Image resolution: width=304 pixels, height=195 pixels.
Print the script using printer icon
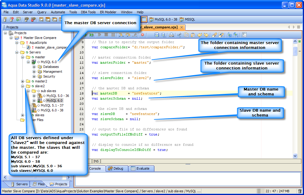click(x=171, y=35)
